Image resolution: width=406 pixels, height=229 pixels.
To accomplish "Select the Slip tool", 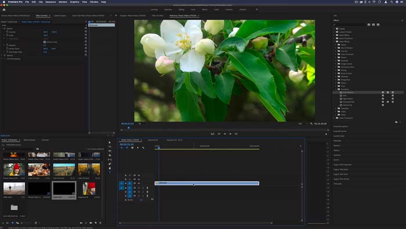I will coord(110,159).
